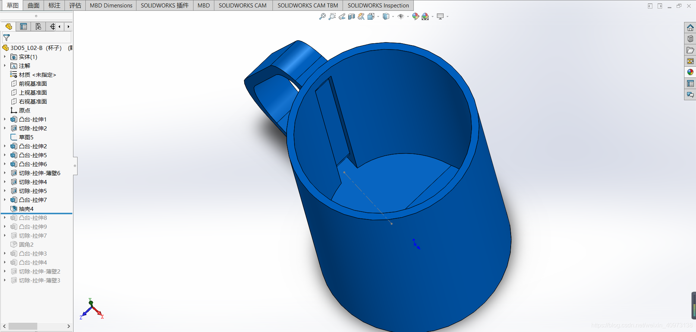Click the Previous View icon
Viewport: 696px width, 332px height.
click(x=342, y=16)
